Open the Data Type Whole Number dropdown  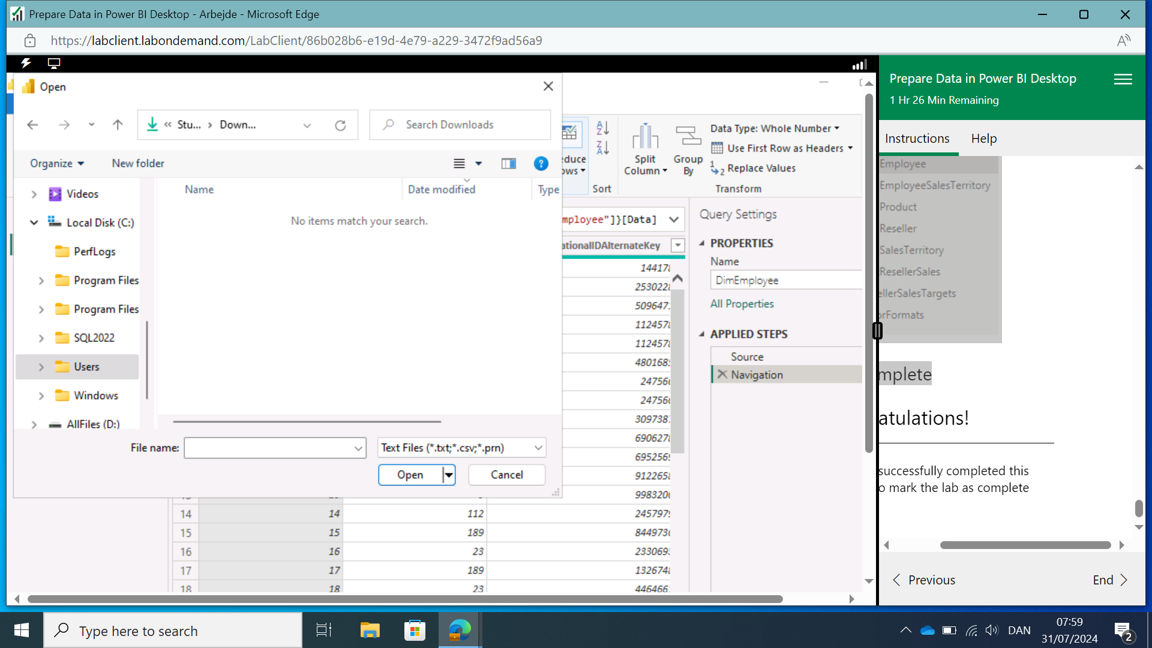click(775, 128)
